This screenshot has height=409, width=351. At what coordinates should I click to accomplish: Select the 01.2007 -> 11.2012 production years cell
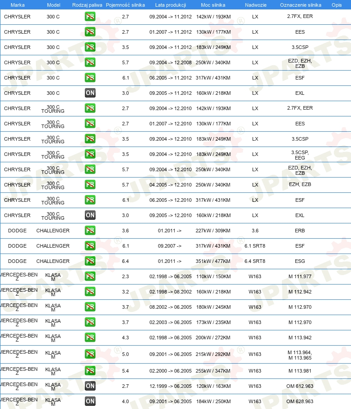click(171, 32)
